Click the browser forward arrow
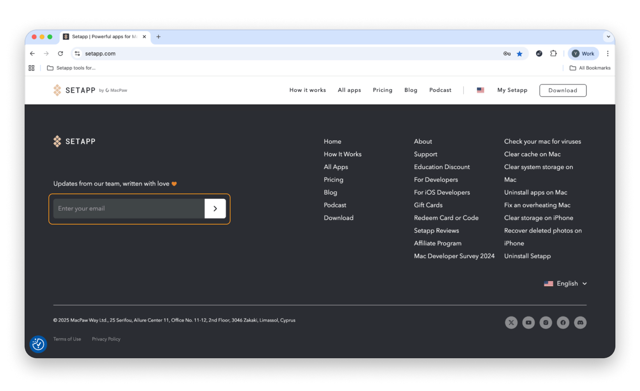The width and height of the screenshot is (640, 391). 46,54
